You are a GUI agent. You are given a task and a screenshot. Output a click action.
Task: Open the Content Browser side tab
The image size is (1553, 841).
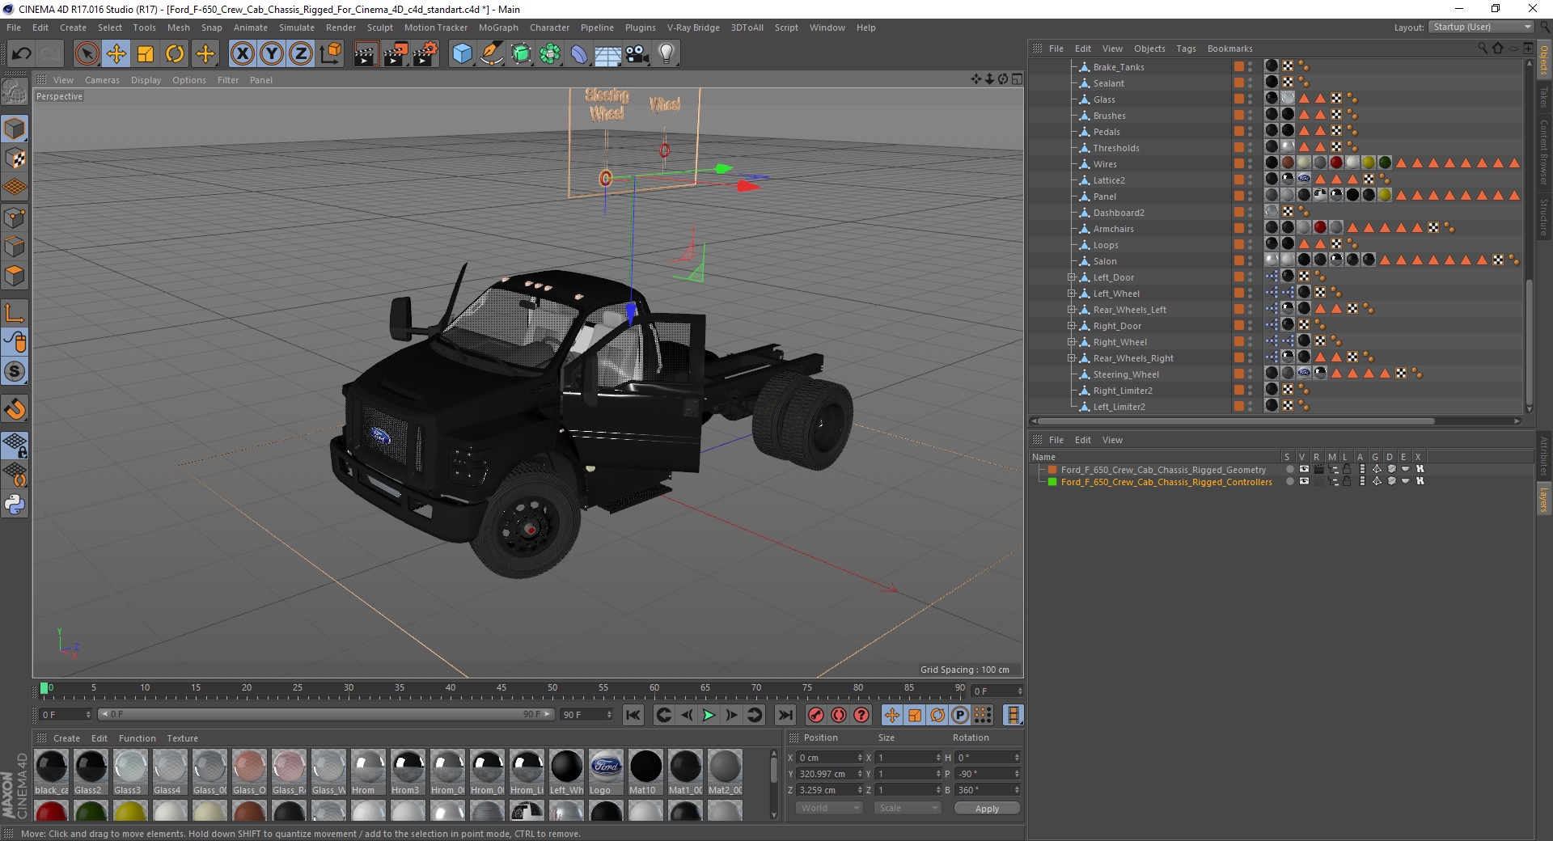tap(1544, 152)
